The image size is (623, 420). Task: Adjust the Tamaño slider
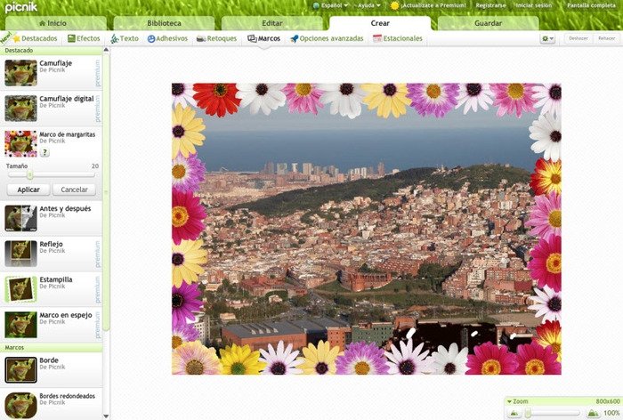click(29, 174)
